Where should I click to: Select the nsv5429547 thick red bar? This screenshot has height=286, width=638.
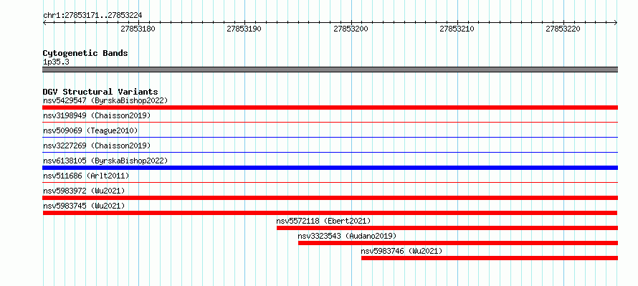pos(330,108)
